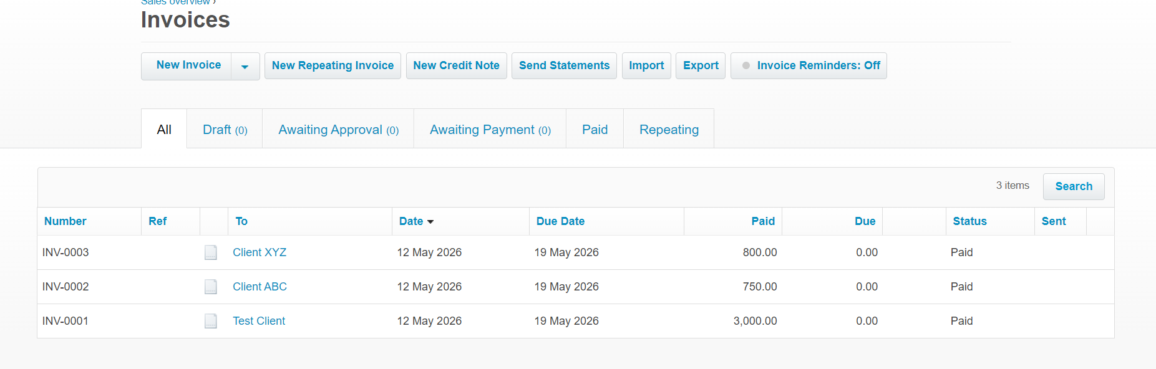The height and width of the screenshot is (369, 1156).
Task: Sort by Status column header
Action: pos(969,221)
